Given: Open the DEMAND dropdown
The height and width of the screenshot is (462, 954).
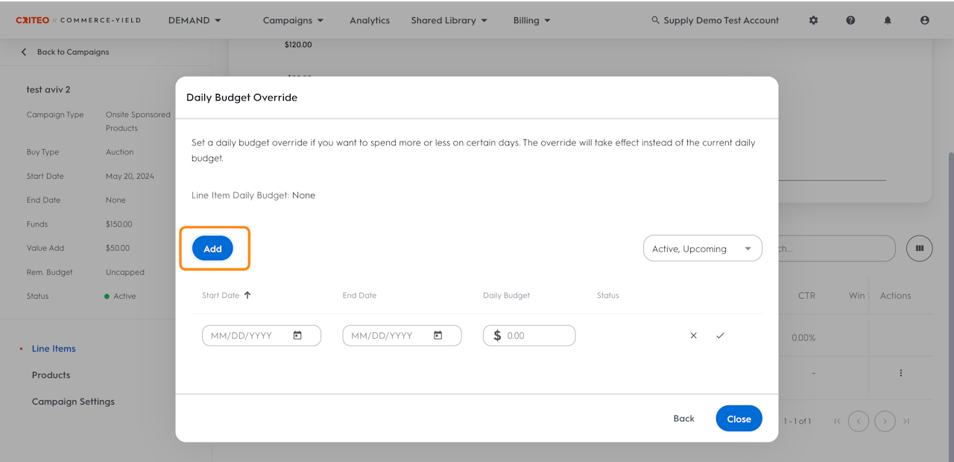Looking at the screenshot, I should tap(195, 21).
